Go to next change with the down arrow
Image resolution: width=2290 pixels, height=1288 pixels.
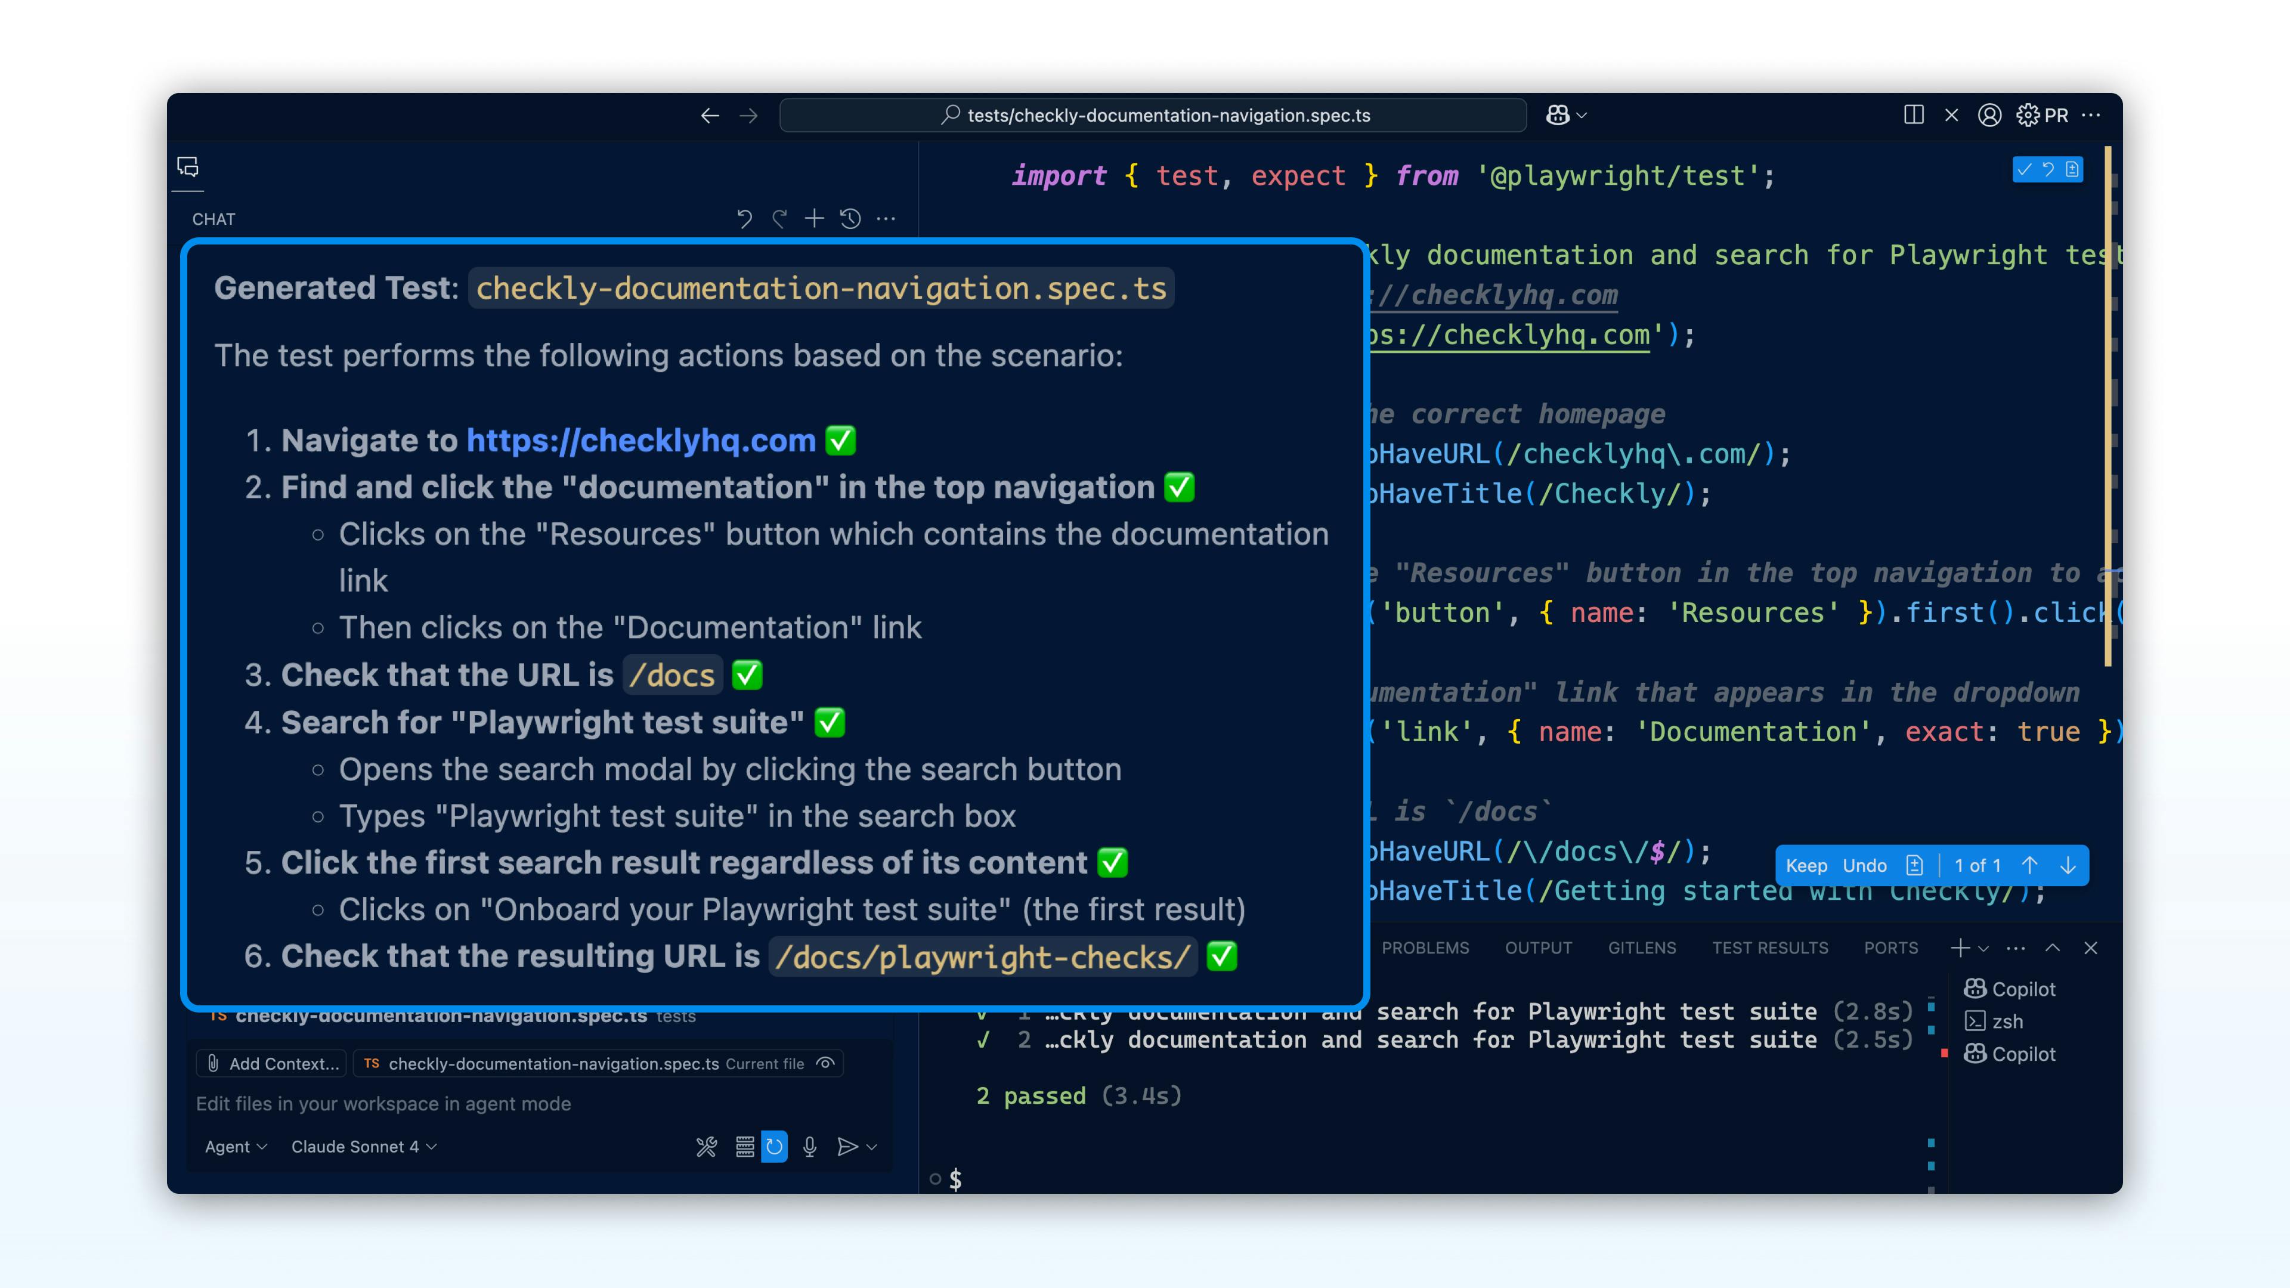click(x=2068, y=866)
